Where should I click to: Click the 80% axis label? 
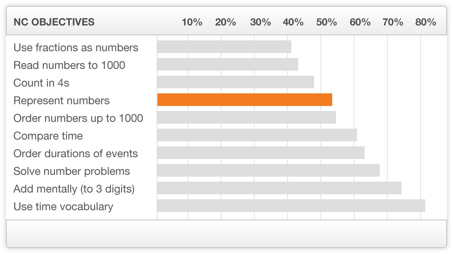(426, 22)
